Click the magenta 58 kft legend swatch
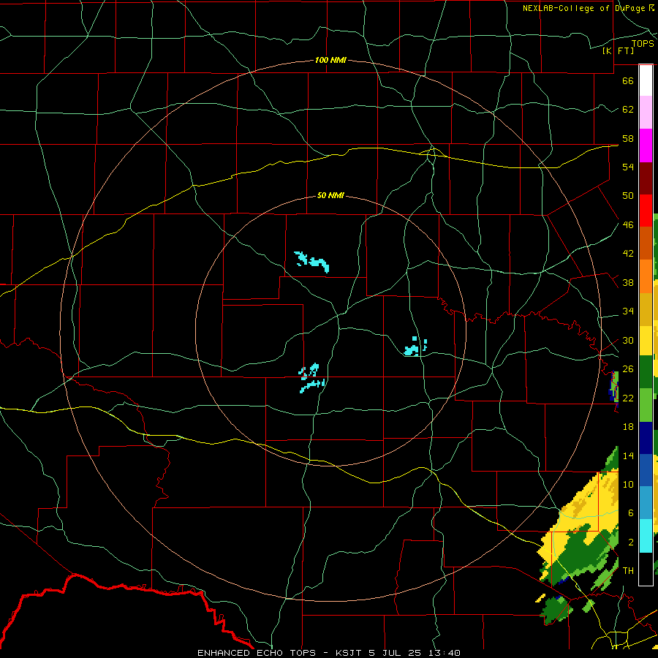This screenshot has width=658, height=658. click(x=646, y=145)
